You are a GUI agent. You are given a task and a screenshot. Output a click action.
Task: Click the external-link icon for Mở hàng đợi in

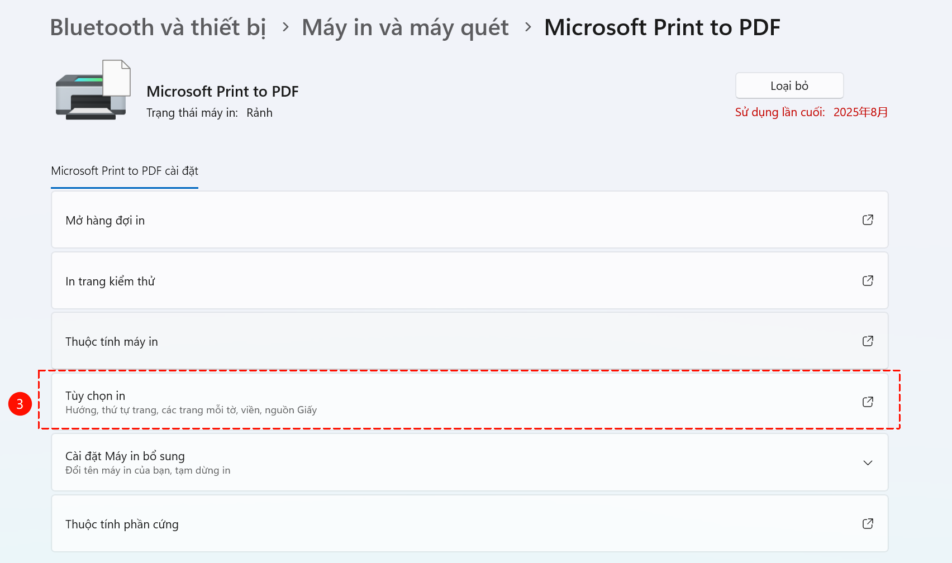pyautogui.click(x=868, y=220)
